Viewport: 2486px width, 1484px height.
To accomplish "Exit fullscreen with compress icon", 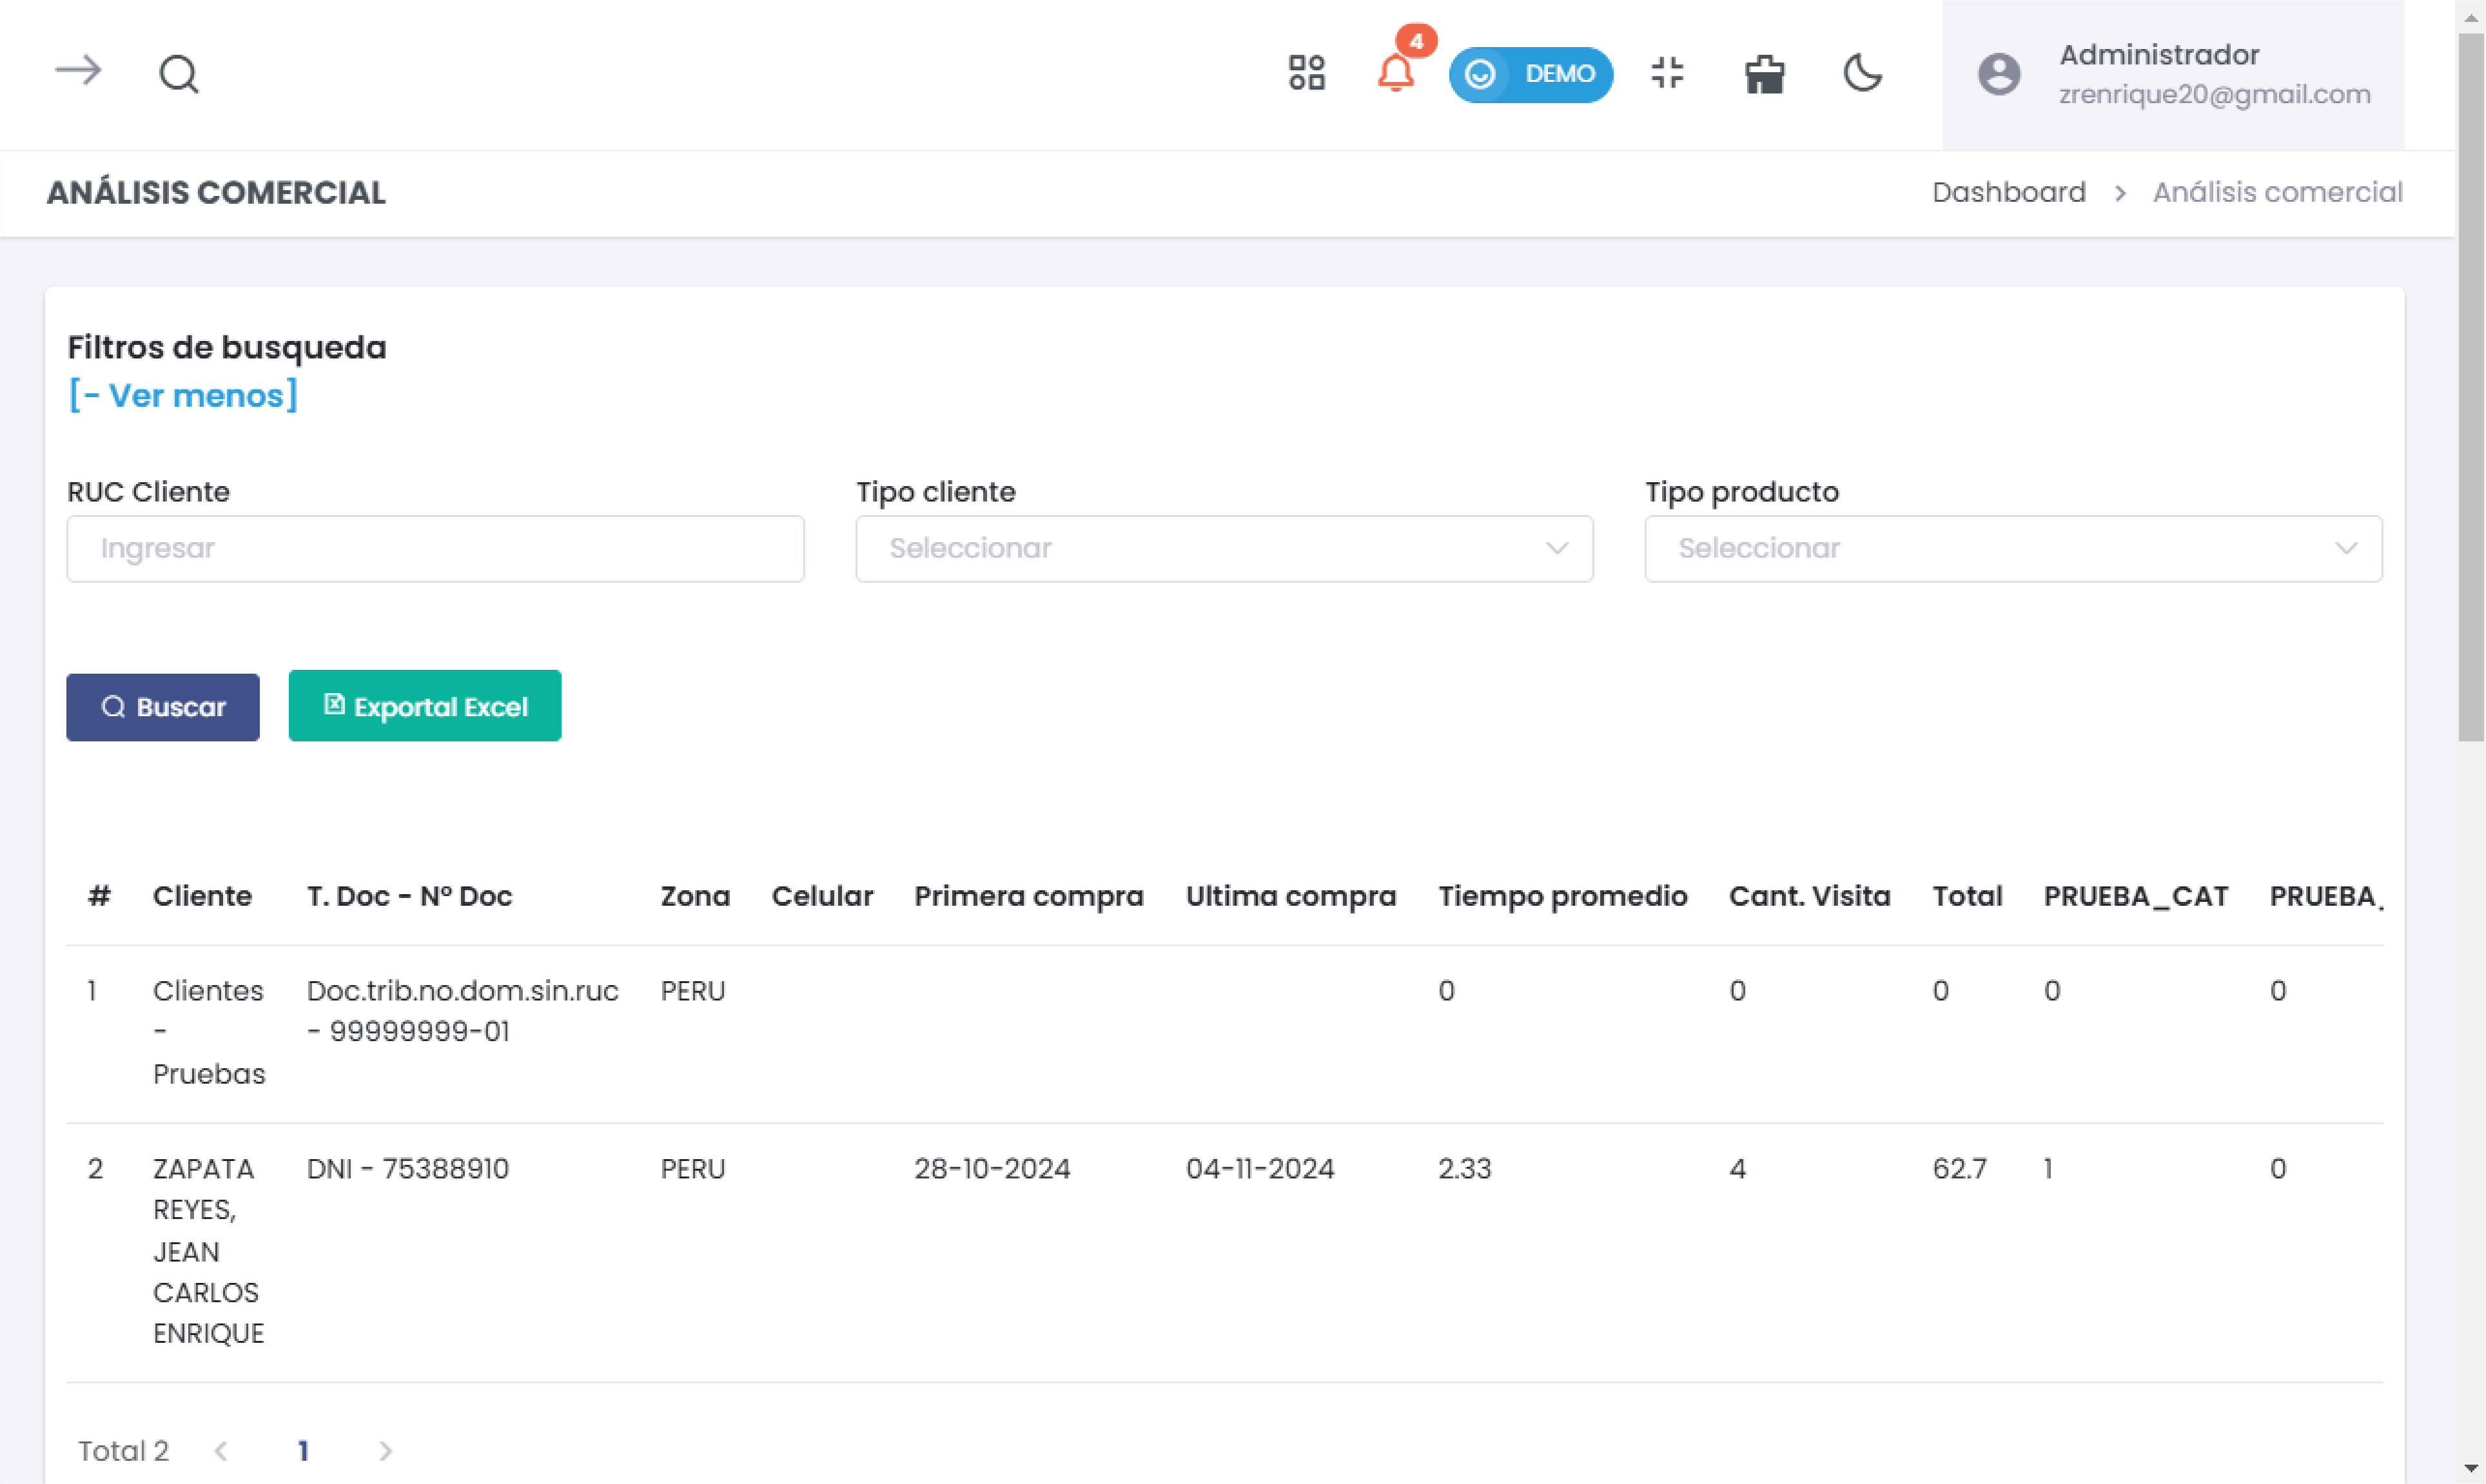I will 1667,73.
